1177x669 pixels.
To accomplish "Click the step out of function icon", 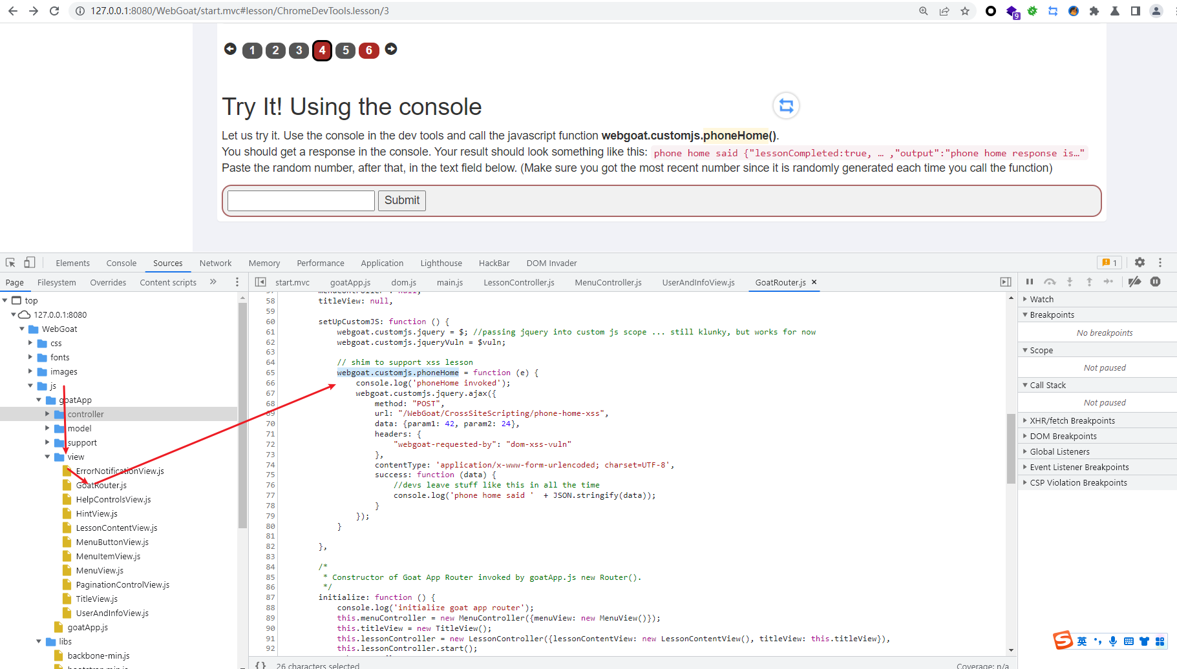I will click(x=1089, y=282).
